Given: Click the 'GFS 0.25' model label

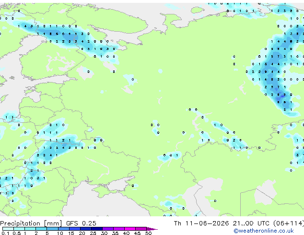Looking at the screenshot, I should click(x=81, y=223).
